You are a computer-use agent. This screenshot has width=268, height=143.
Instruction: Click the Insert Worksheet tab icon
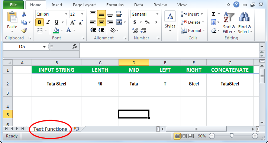click(x=76, y=129)
